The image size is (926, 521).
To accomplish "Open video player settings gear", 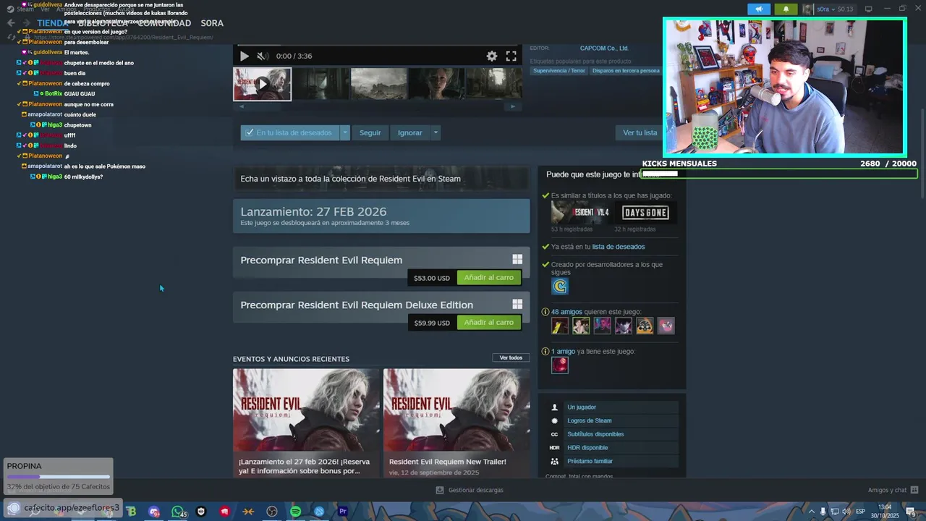I will coord(492,56).
